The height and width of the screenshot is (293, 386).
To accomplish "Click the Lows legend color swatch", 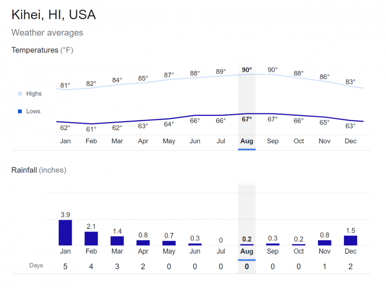I will click(20, 111).
